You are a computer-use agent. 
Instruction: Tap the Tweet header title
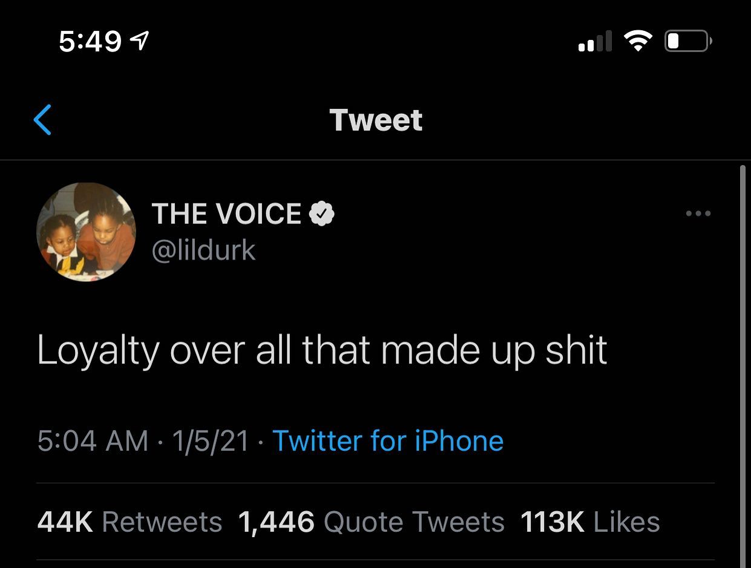(376, 120)
